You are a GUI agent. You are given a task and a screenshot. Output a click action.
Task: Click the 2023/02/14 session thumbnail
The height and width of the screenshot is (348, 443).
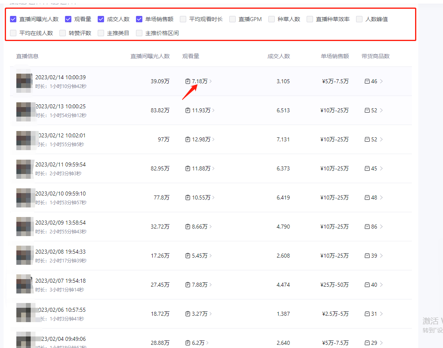tap(24, 81)
